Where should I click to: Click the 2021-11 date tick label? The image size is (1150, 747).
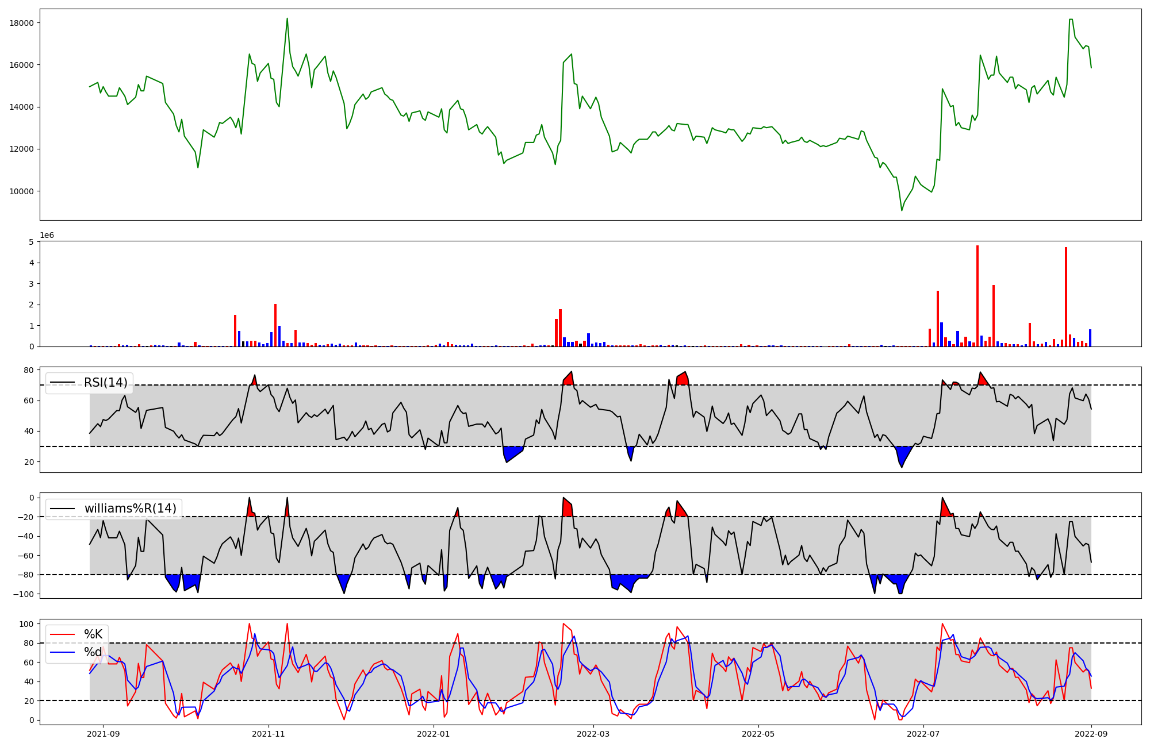[x=269, y=734]
